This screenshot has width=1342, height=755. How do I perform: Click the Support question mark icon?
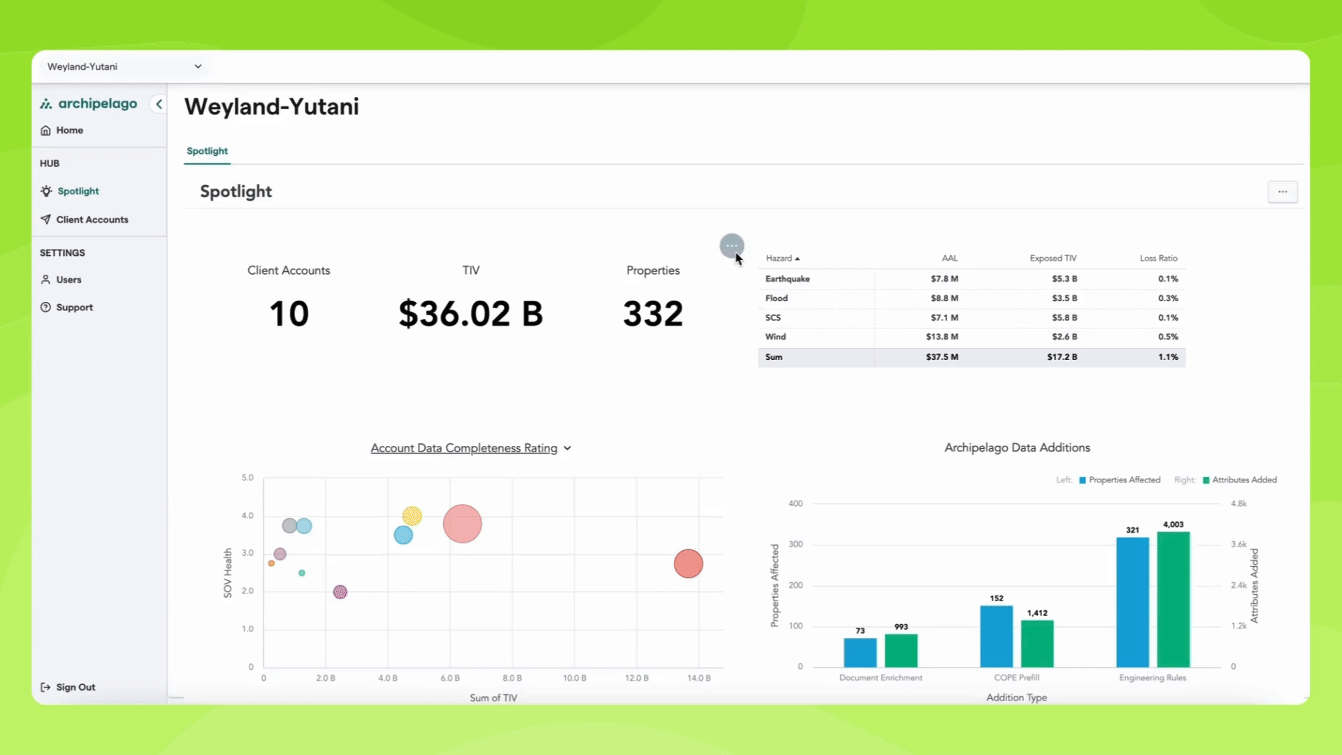tap(45, 308)
